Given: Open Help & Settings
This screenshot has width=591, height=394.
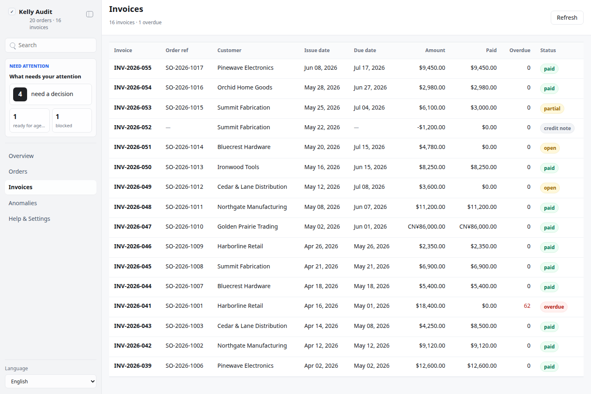Looking at the screenshot, I should 51,219.
